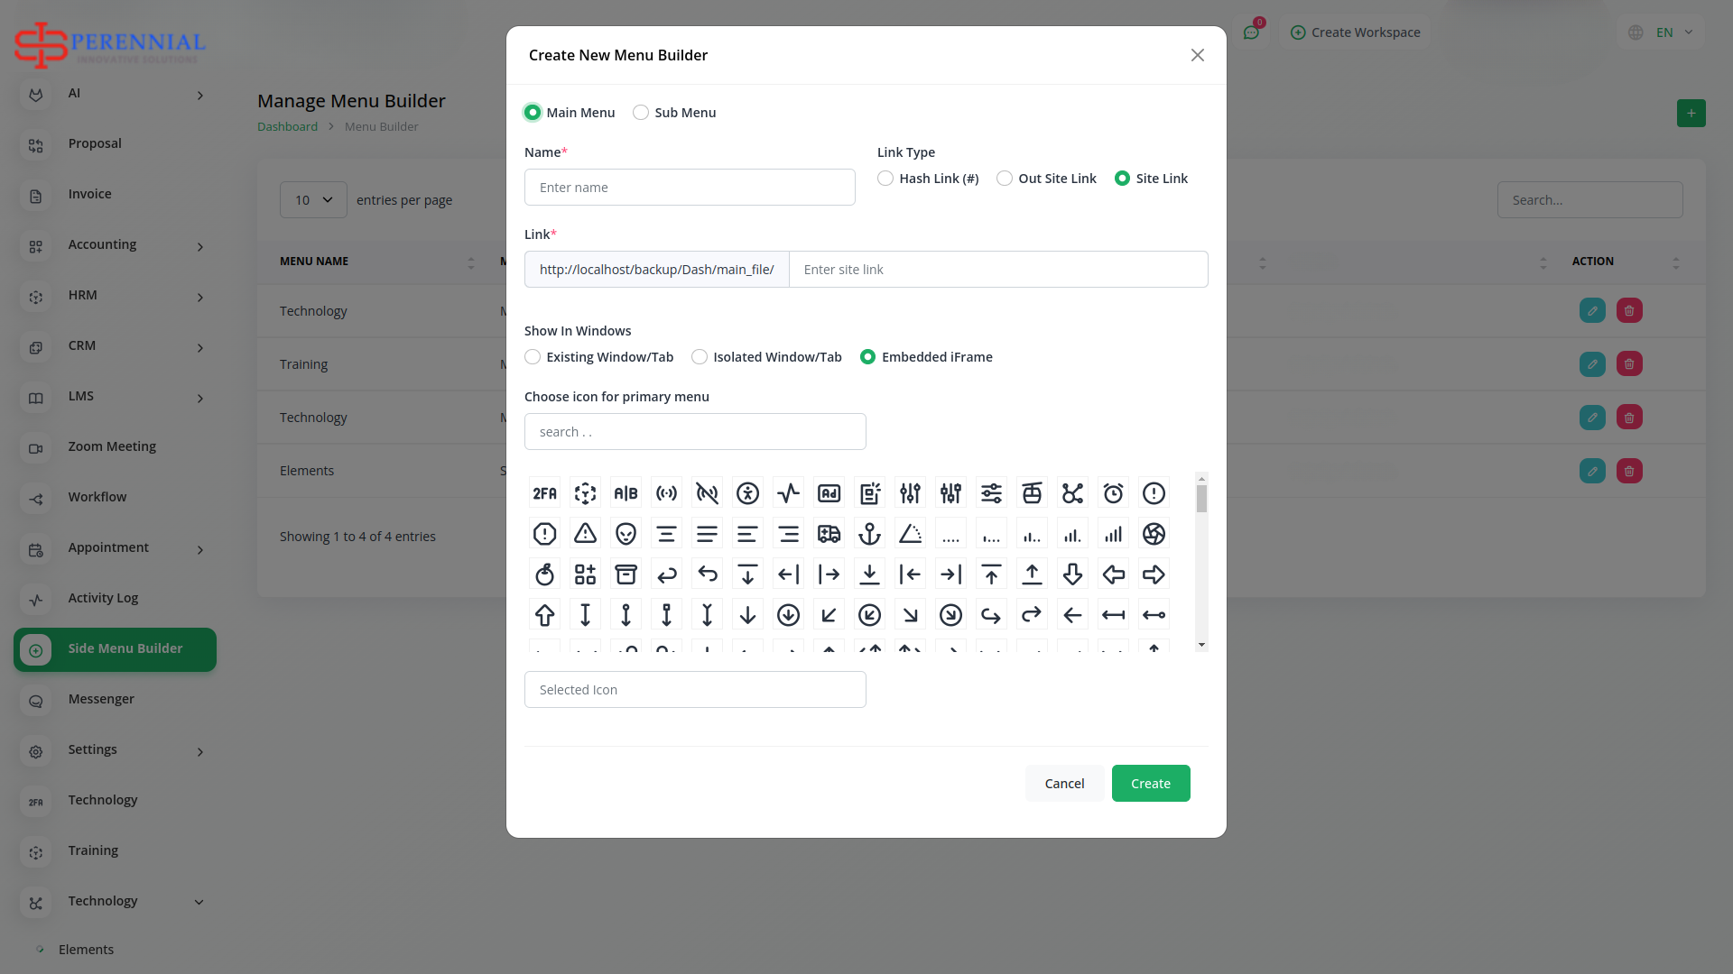The height and width of the screenshot is (974, 1733).
Task: Select the Sub Menu radio option
Action: 641,113
